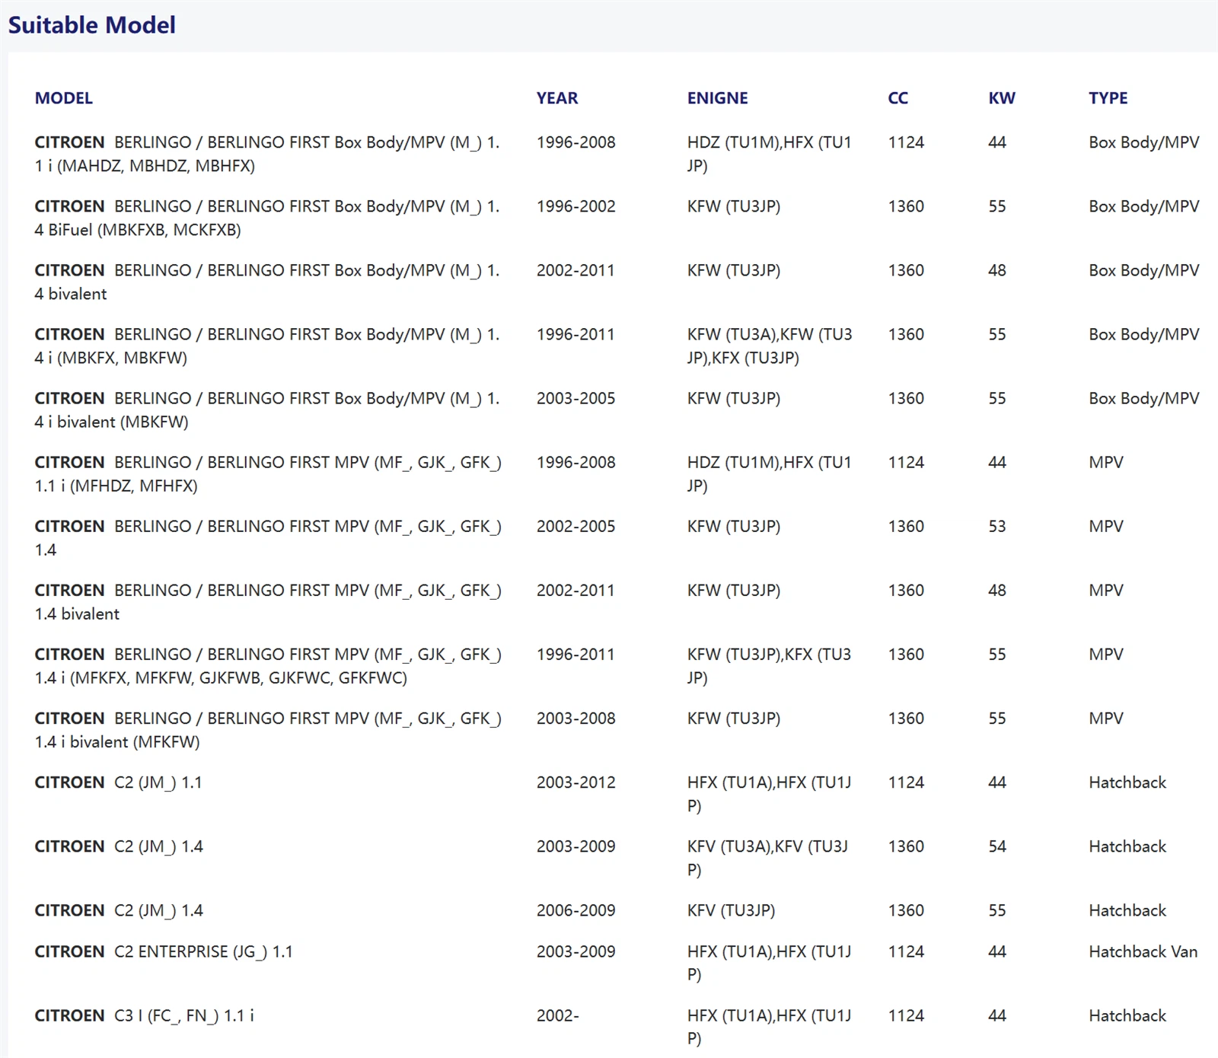Click the Suitable Model heading

(91, 25)
